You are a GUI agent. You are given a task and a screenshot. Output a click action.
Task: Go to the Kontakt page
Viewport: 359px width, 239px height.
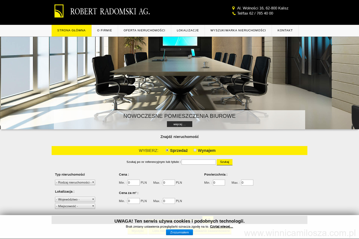(285, 30)
